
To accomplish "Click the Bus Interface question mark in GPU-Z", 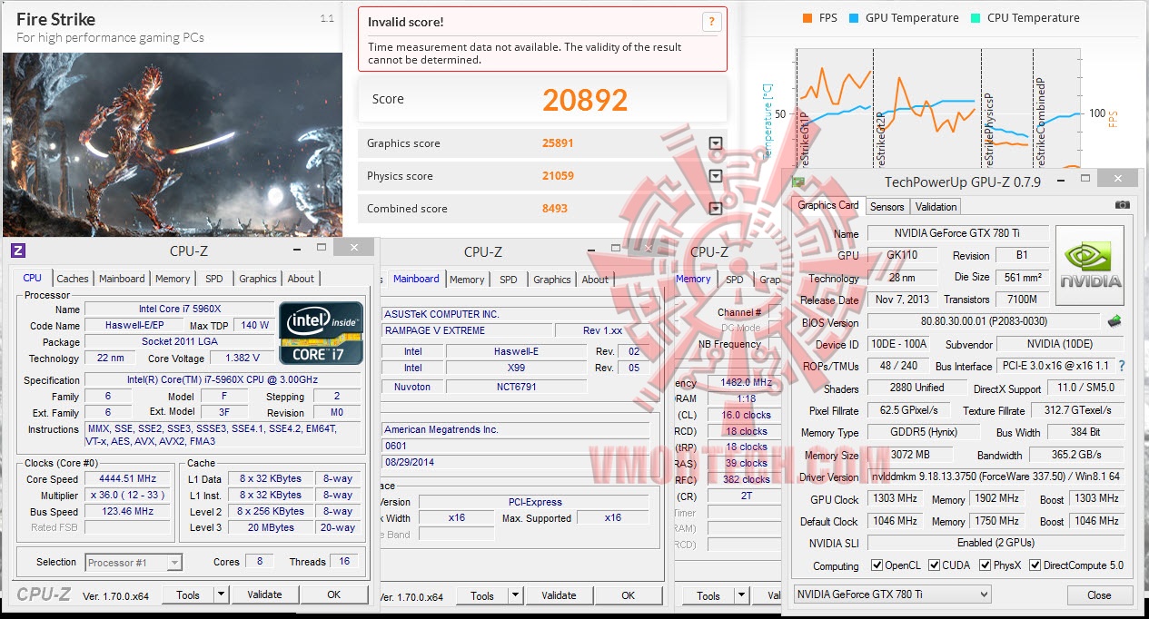I will (1122, 366).
